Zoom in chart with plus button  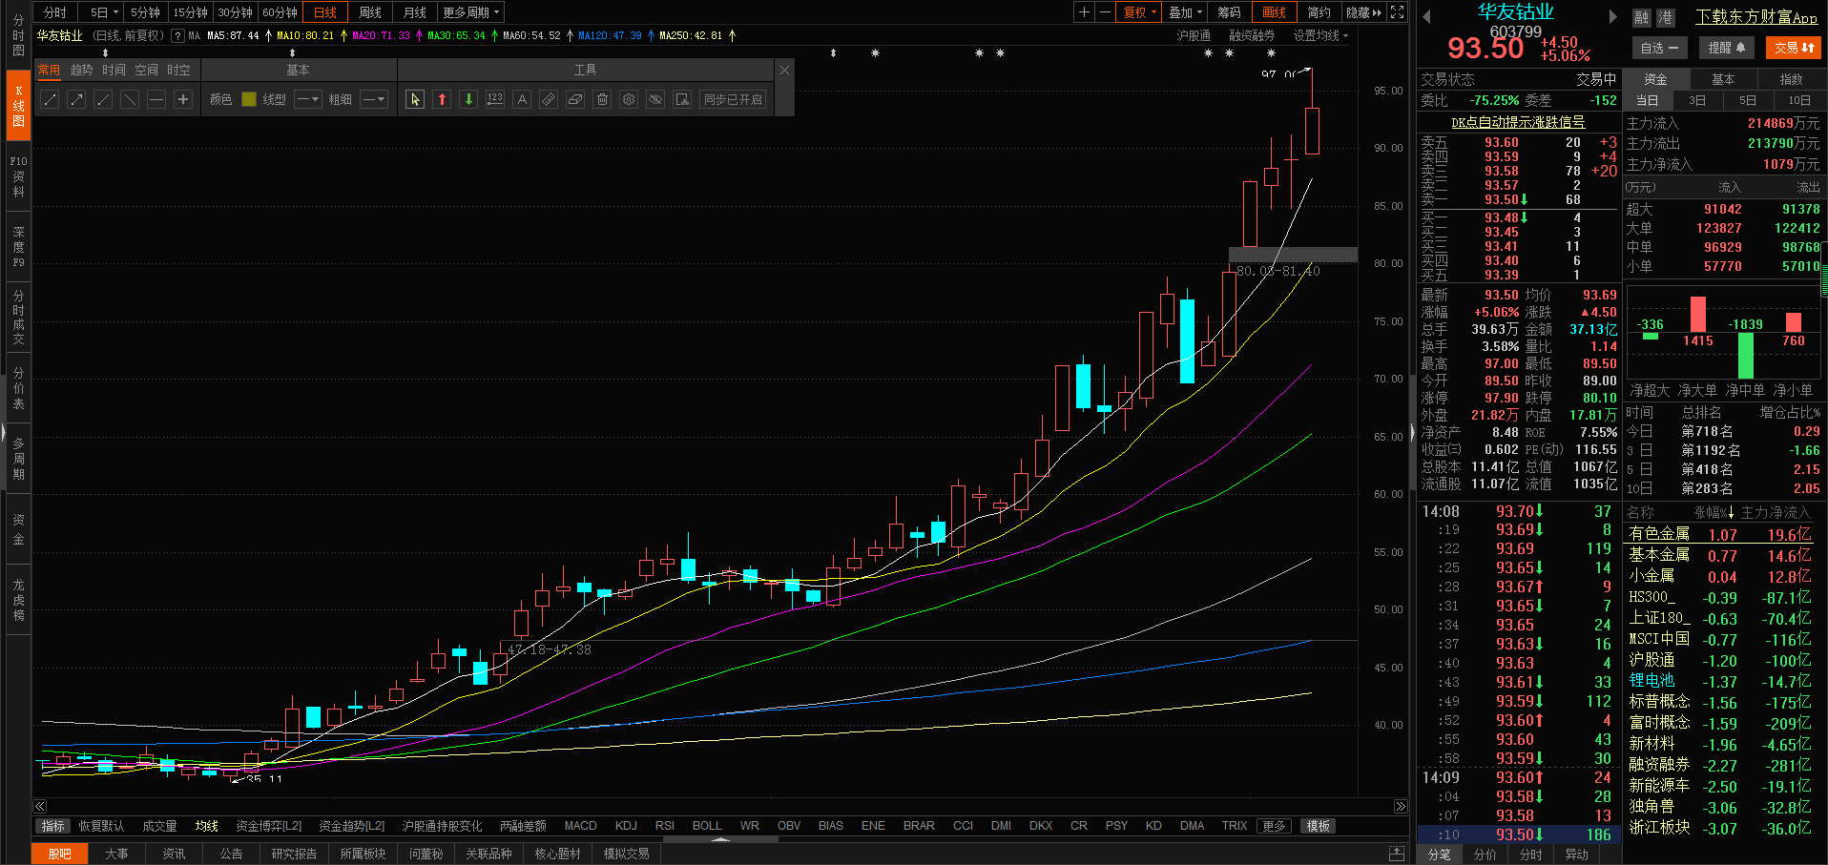coord(1084,12)
